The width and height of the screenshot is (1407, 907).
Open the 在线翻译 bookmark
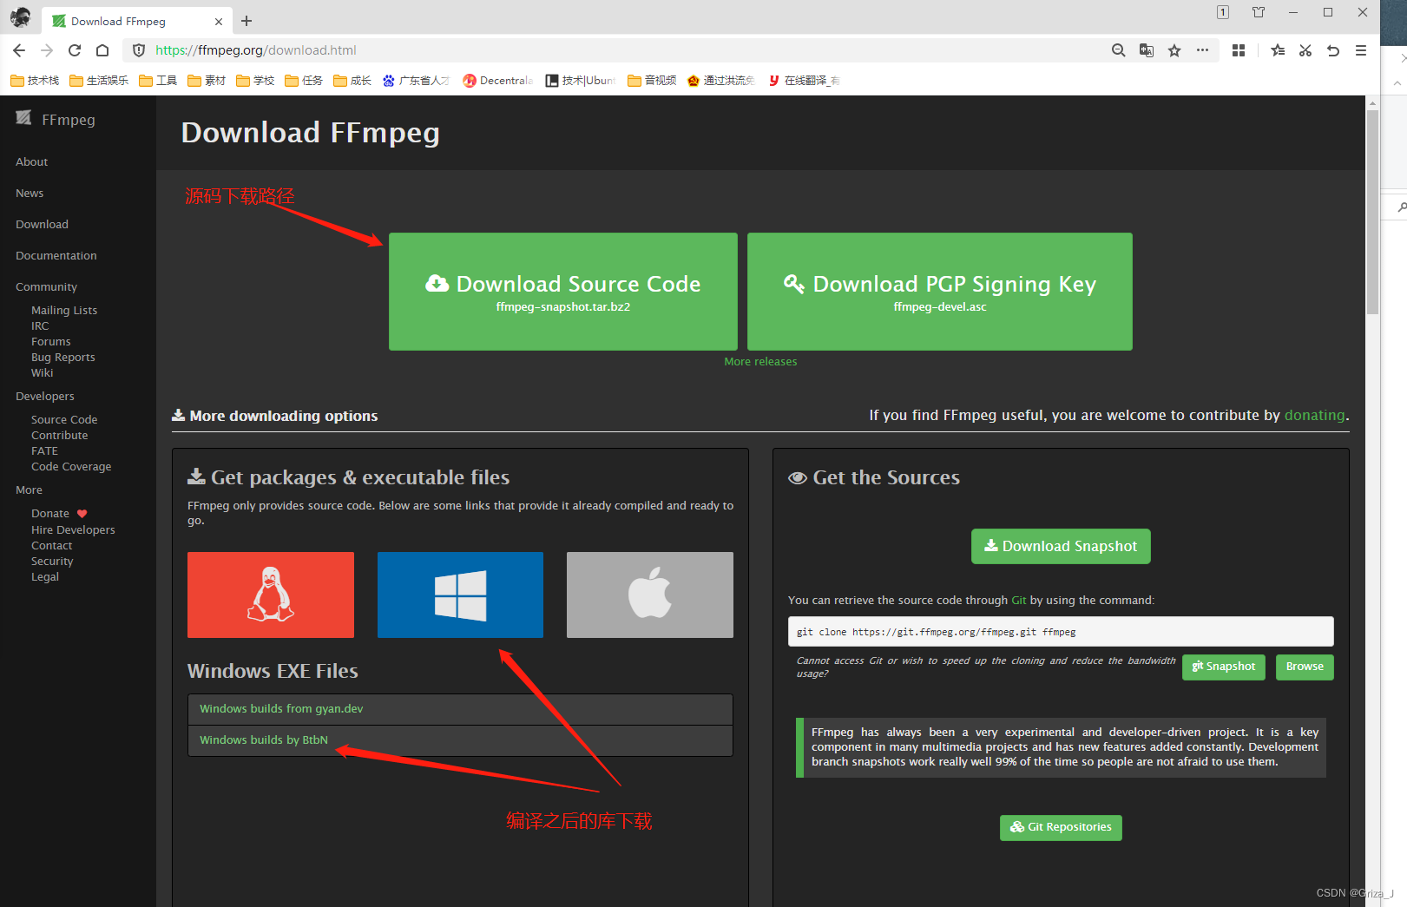pyautogui.click(x=804, y=81)
